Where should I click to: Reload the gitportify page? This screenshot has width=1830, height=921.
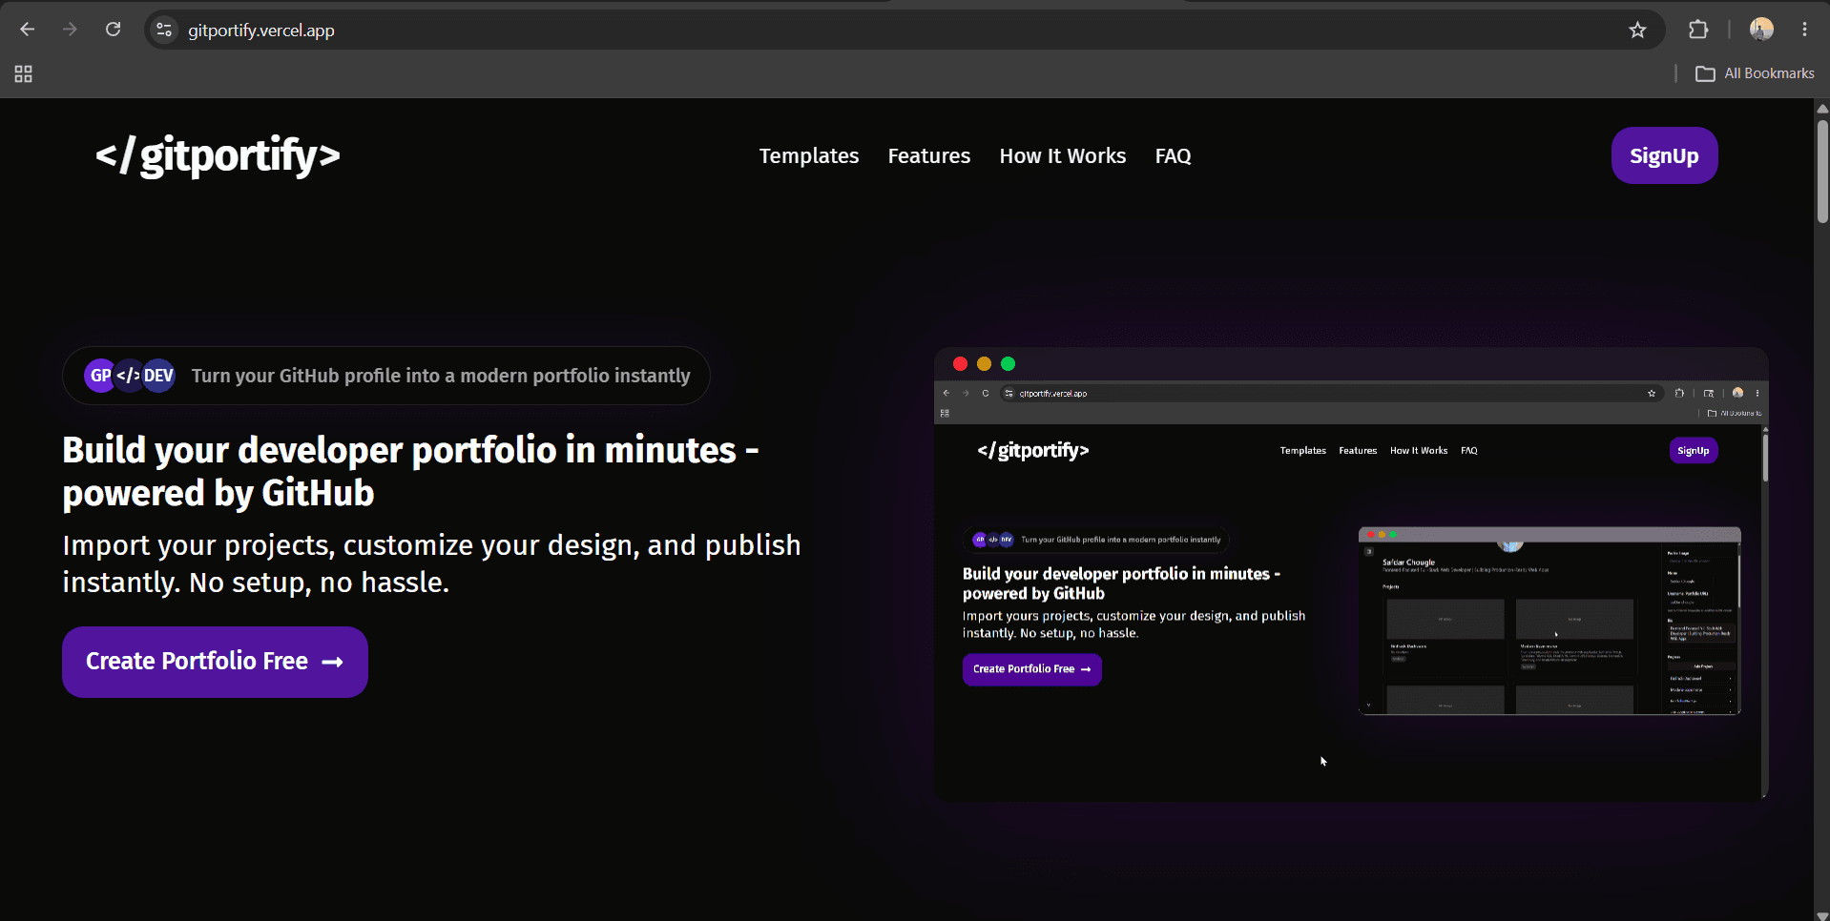pyautogui.click(x=113, y=30)
